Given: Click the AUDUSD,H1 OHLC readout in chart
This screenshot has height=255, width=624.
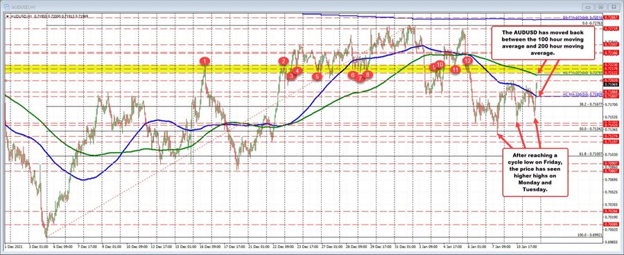Looking at the screenshot, I should [50, 16].
